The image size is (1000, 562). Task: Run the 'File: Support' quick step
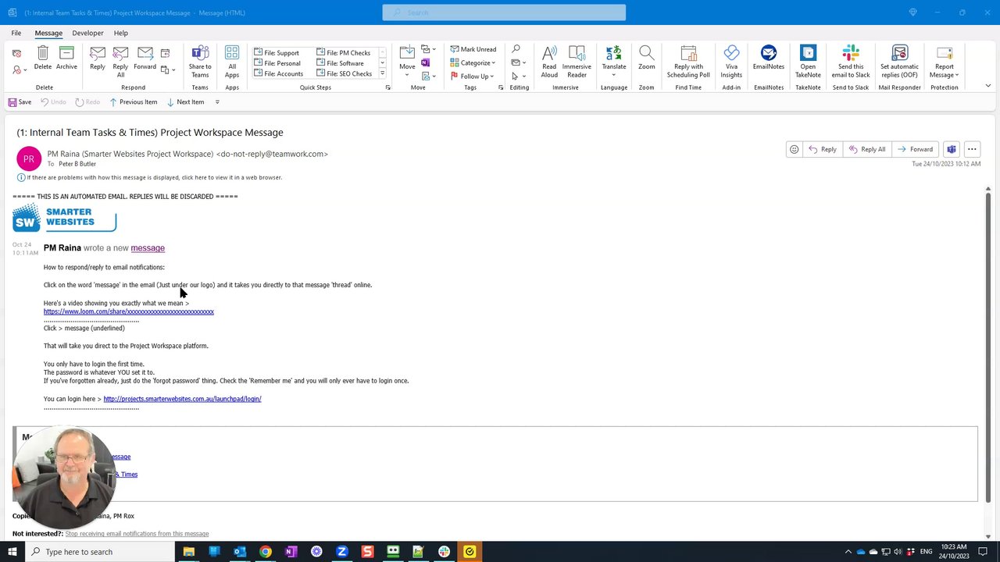point(277,53)
